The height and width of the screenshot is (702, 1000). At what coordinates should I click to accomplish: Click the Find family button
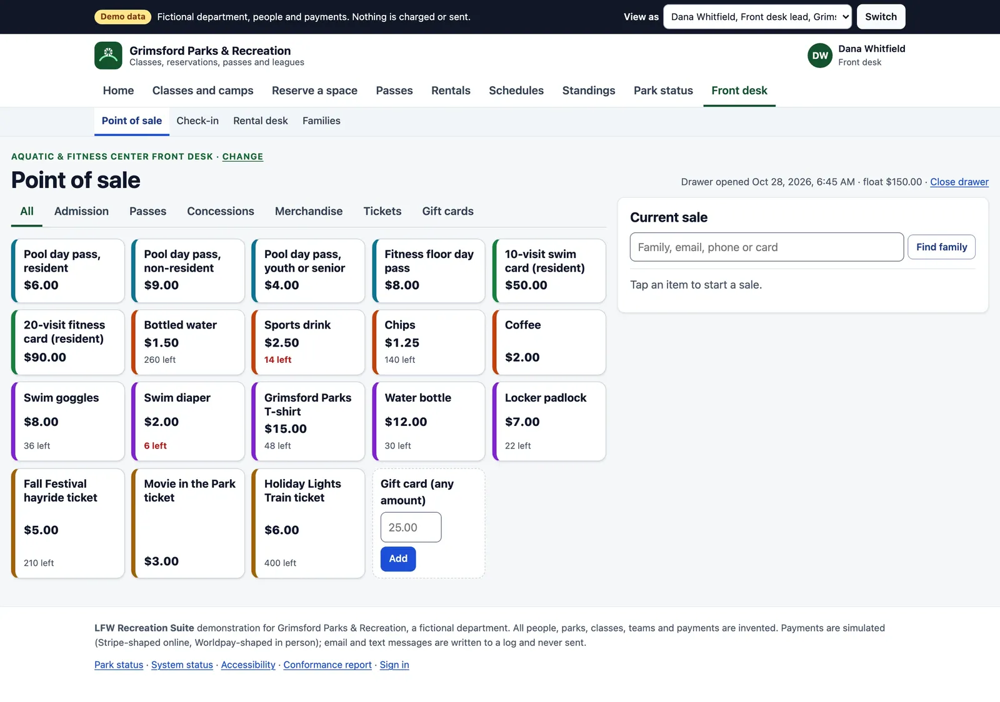tap(941, 247)
